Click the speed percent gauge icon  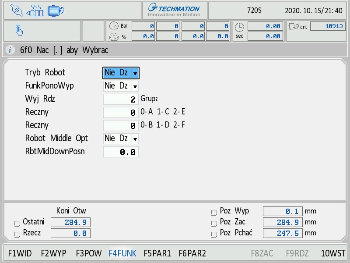pyautogui.click(x=114, y=37)
